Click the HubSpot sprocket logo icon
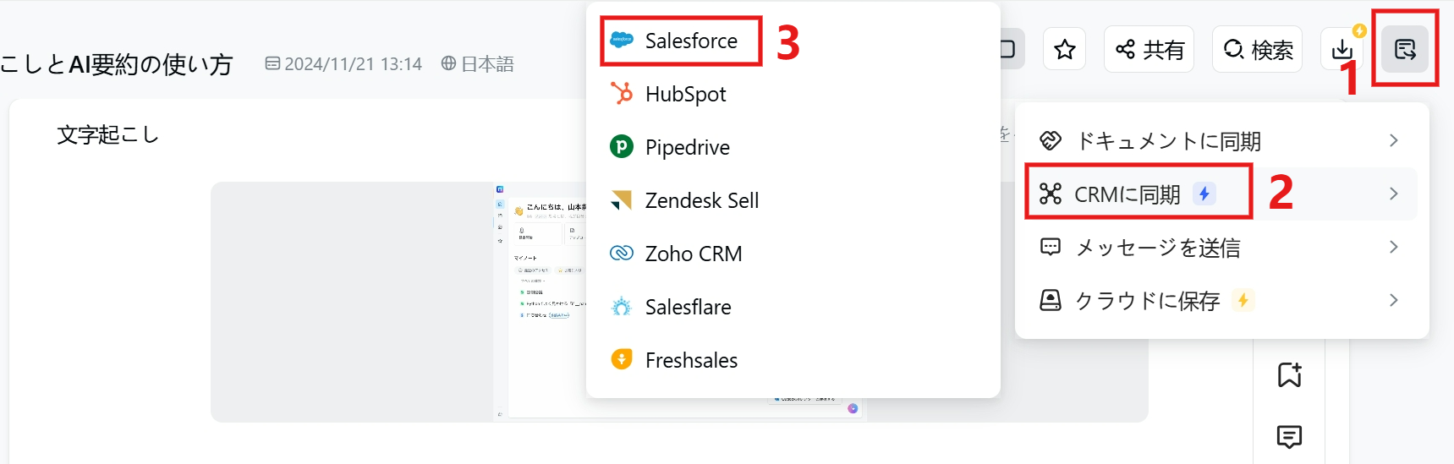Viewport: 1454px width, 464px height. click(622, 93)
